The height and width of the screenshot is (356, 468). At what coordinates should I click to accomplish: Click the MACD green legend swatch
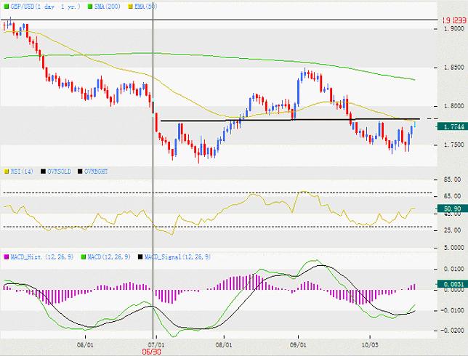click(x=84, y=257)
